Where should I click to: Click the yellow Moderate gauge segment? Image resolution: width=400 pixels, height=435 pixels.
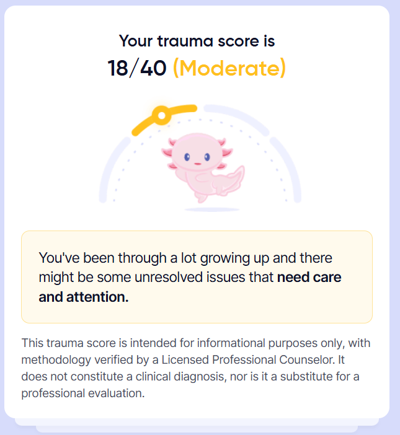tap(164, 120)
